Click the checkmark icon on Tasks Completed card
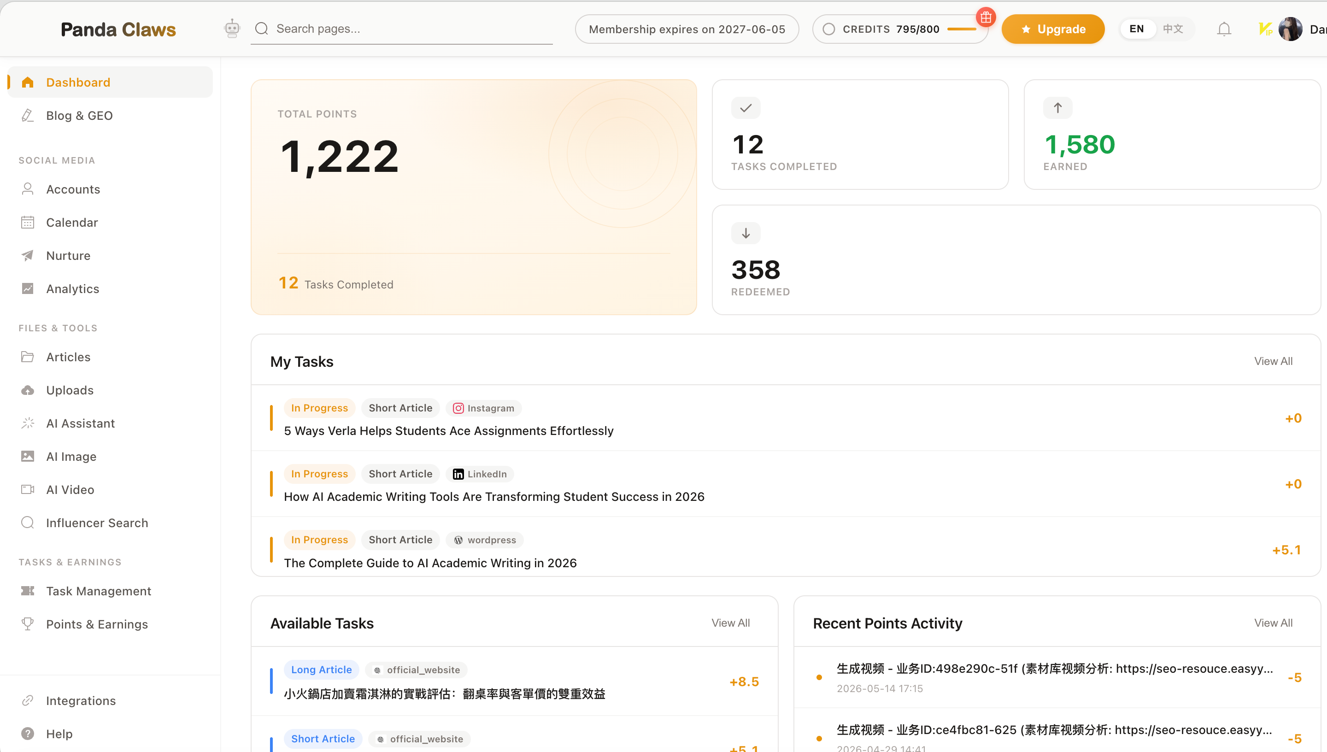 [x=746, y=108]
